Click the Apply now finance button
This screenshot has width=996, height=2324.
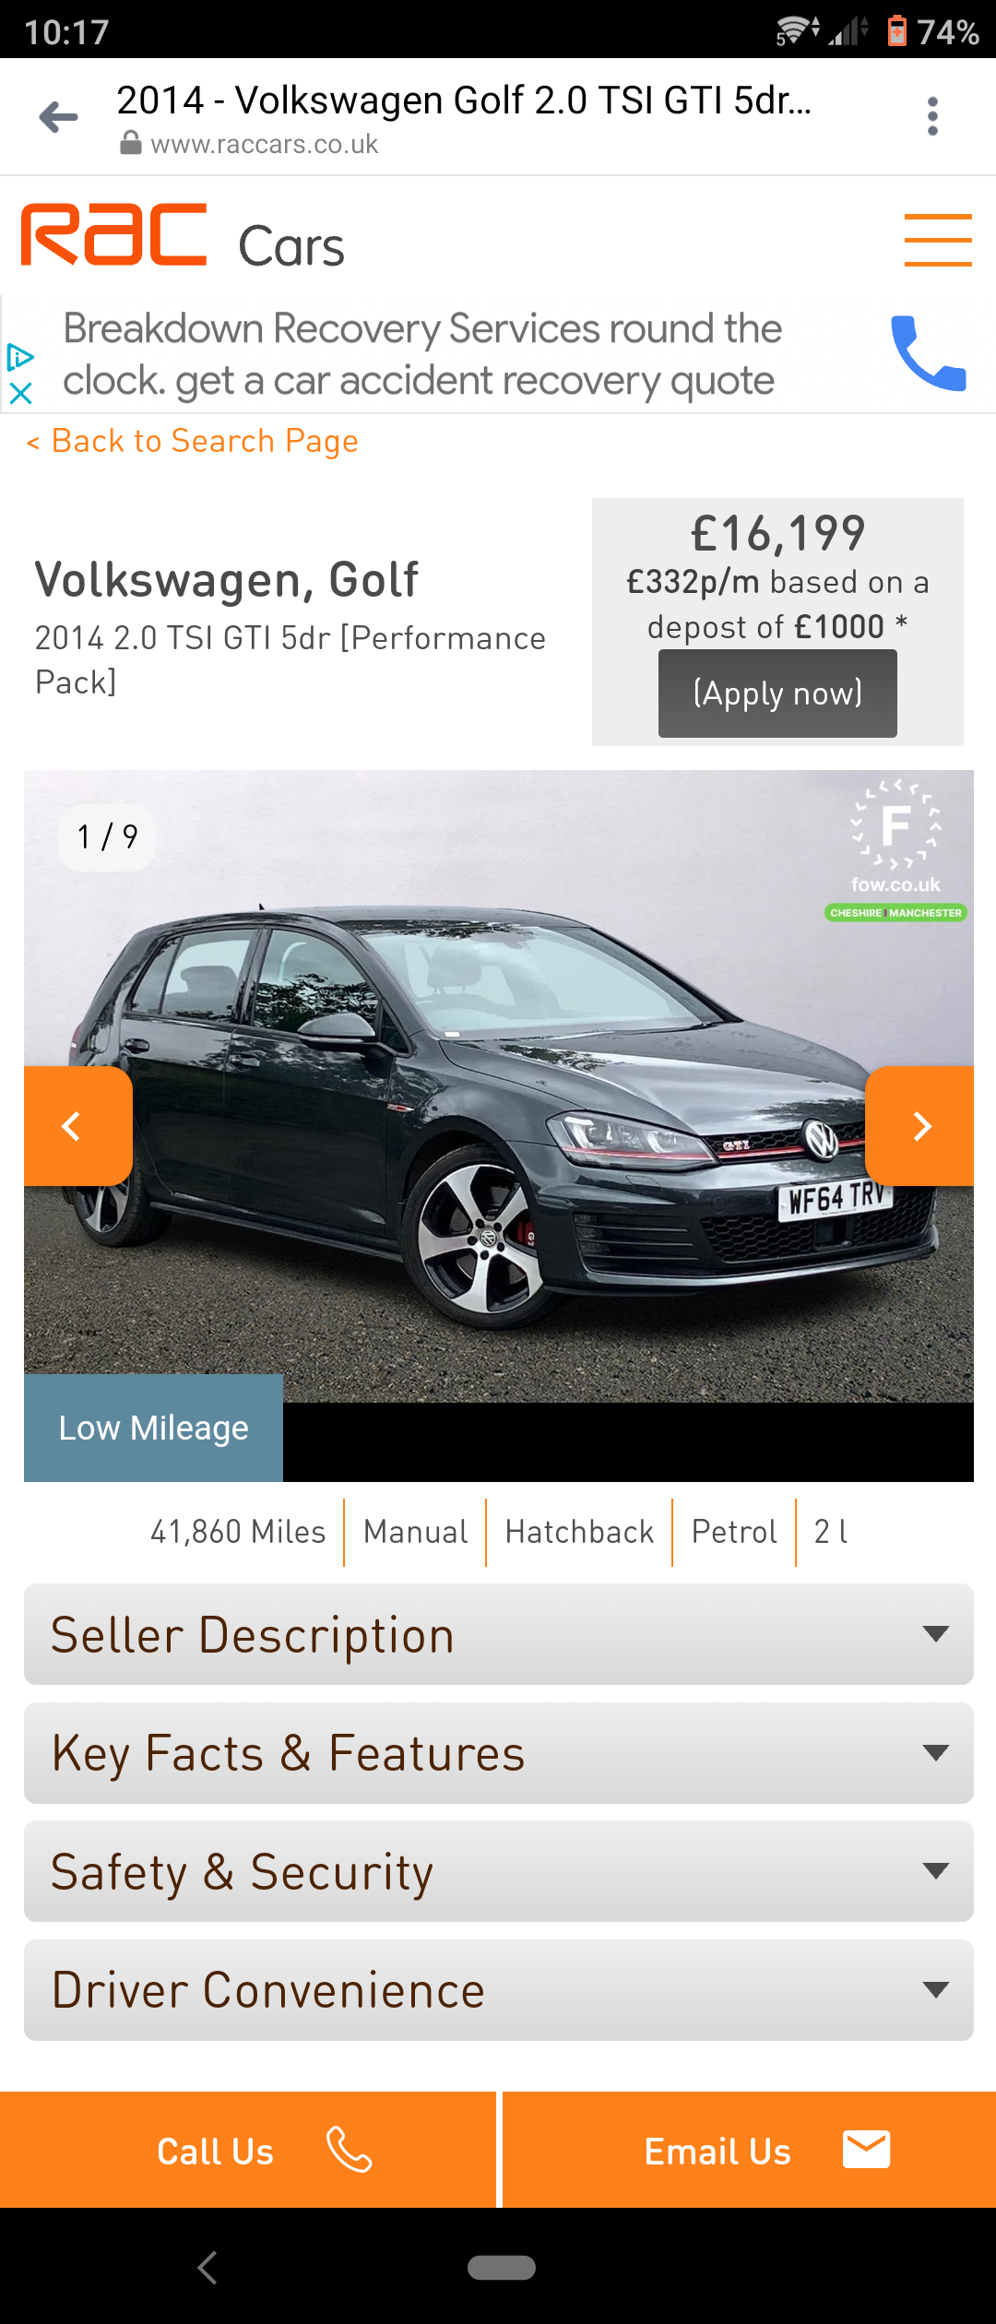click(x=777, y=694)
